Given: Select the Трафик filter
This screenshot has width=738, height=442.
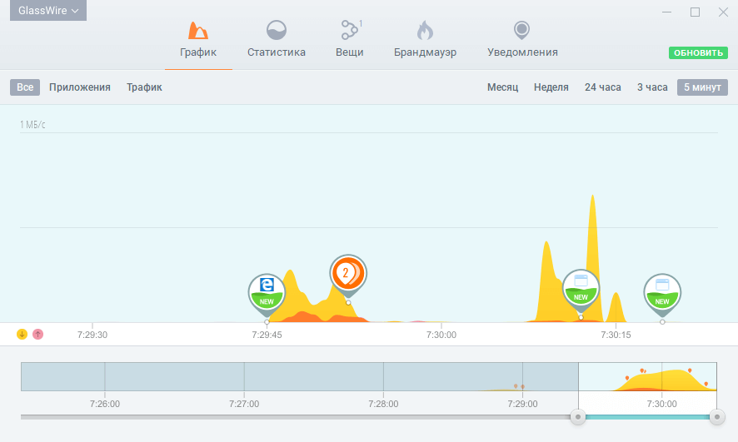Looking at the screenshot, I should click(144, 87).
